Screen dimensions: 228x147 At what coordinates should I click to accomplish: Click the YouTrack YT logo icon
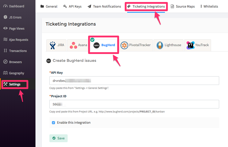(191, 45)
